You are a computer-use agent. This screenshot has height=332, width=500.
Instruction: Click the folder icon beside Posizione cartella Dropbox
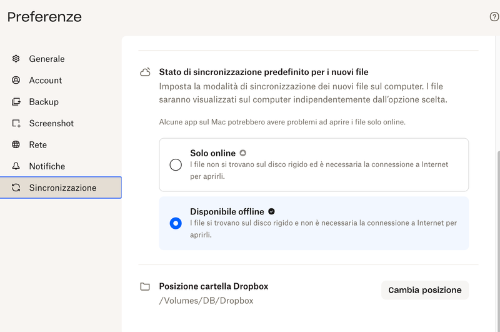145,286
